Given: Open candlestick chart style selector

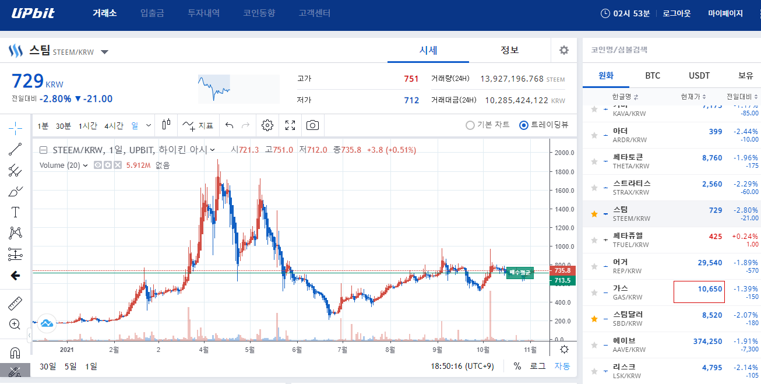Looking at the screenshot, I should click(167, 125).
